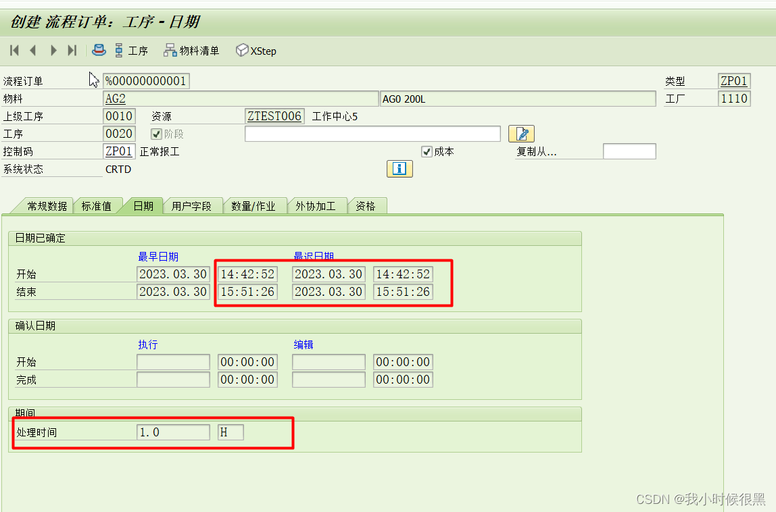Click the previous-page arrow icon
The width and height of the screenshot is (776, 512).
pyautogui.click(x=33, y=50)
